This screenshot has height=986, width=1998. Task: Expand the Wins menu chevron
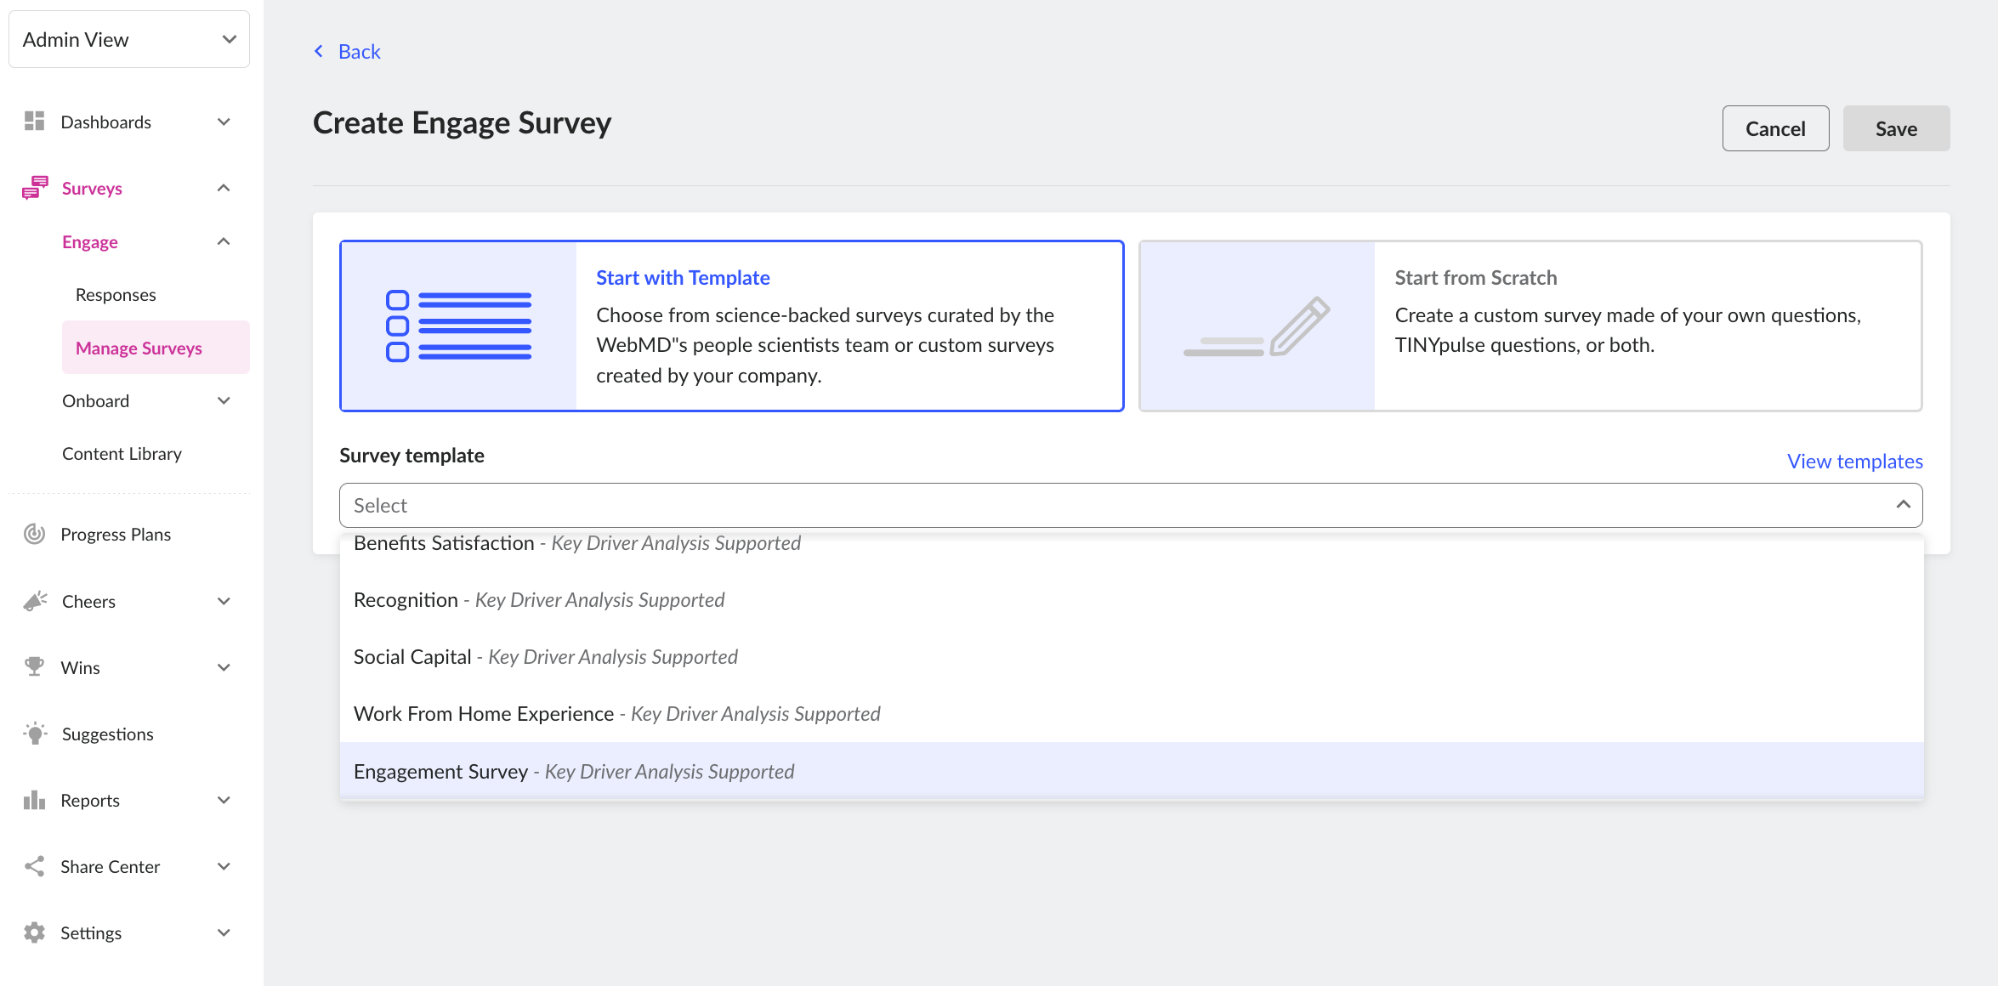[224, 667]
